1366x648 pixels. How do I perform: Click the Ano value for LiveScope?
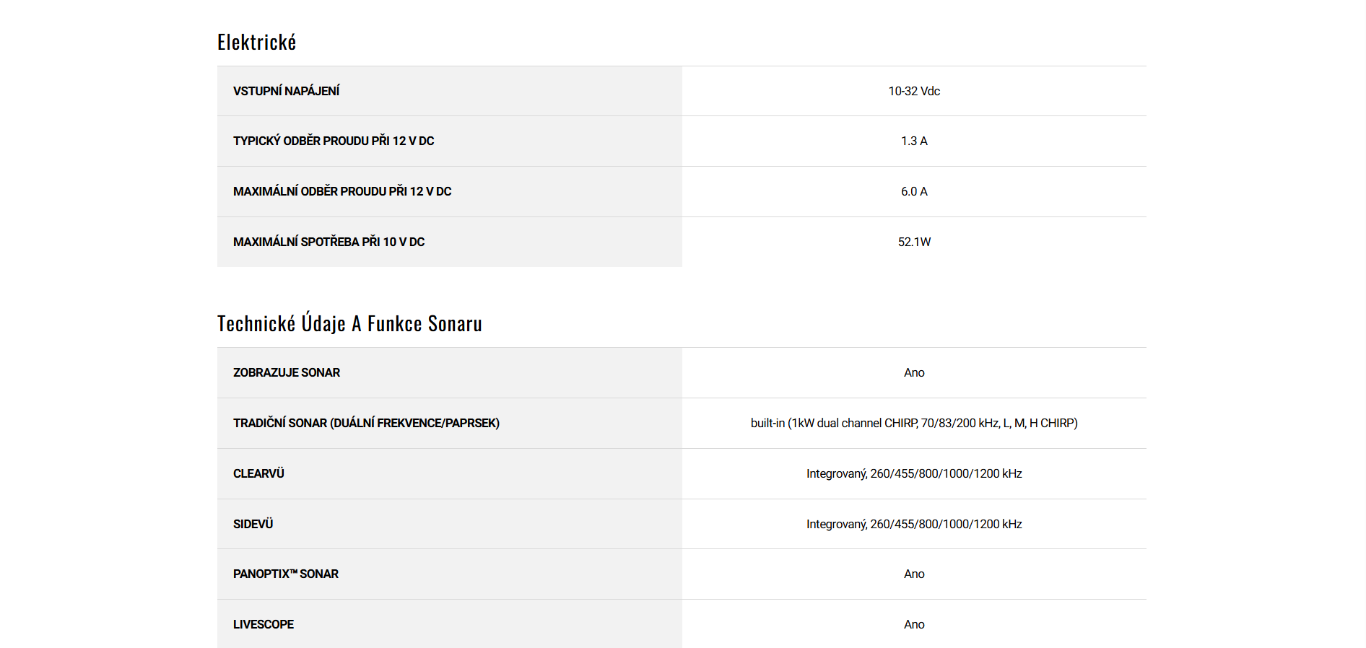[913, 625]
